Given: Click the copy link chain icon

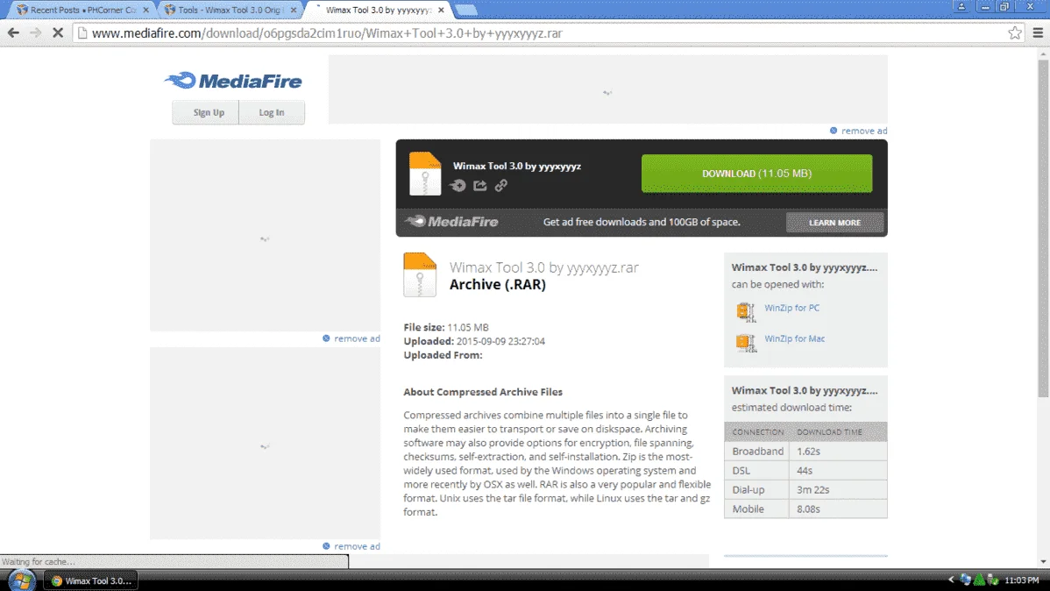Looking at the screenshot, I should 500,186.
